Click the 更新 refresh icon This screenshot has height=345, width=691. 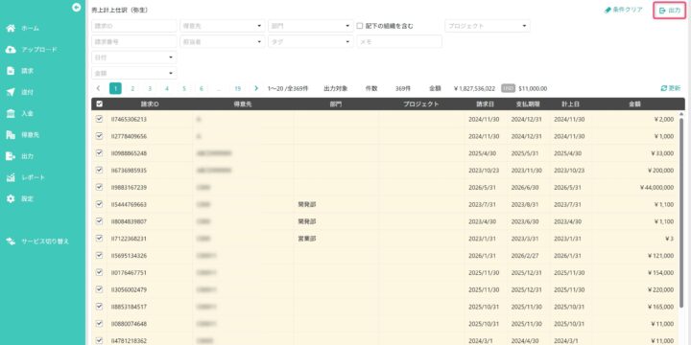click(664, 88)
